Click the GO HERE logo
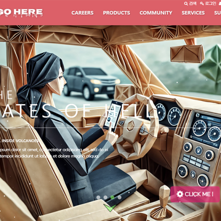Viewport: 221px width, 221px height. (21, 12)
